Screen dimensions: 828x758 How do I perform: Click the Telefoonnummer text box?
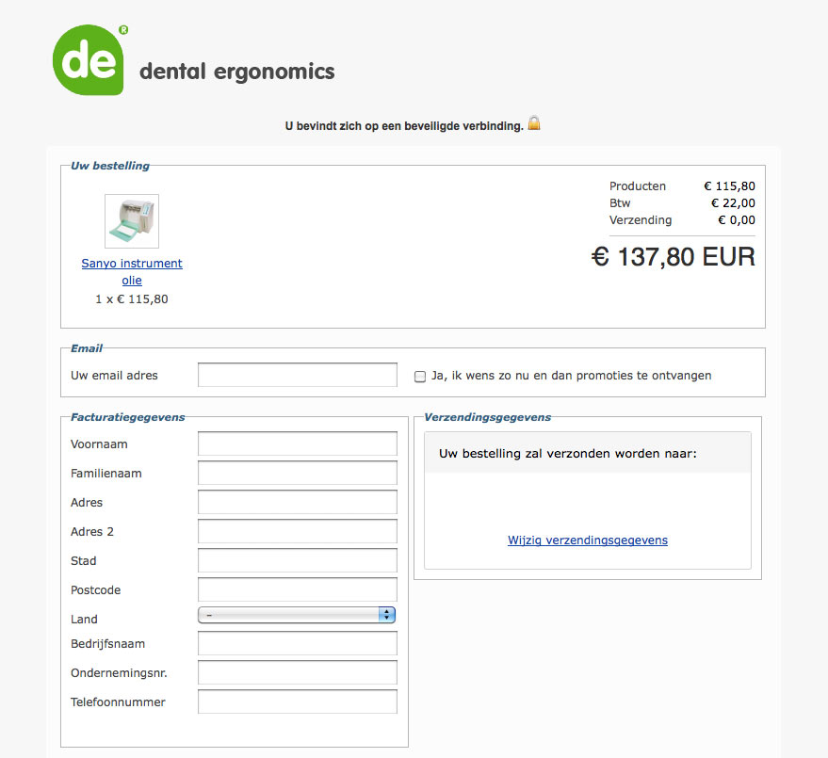pyautogui.click(x=298, y=702)
